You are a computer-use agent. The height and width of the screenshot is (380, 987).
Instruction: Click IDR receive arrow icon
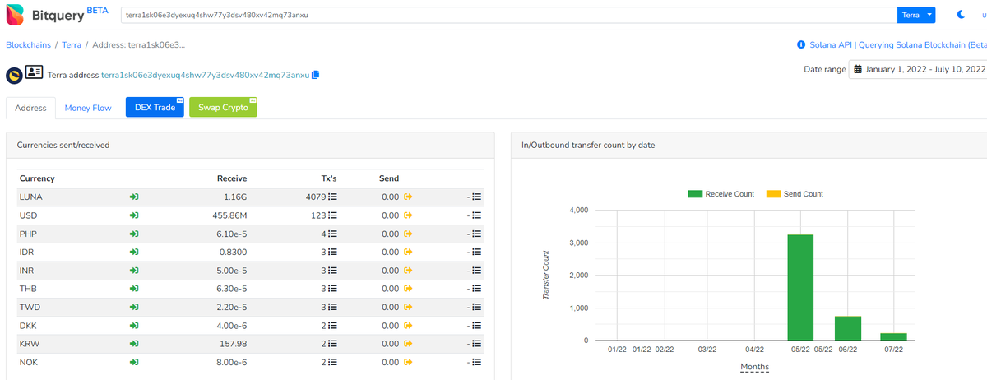pyautogui.click(x=134, y=252)
